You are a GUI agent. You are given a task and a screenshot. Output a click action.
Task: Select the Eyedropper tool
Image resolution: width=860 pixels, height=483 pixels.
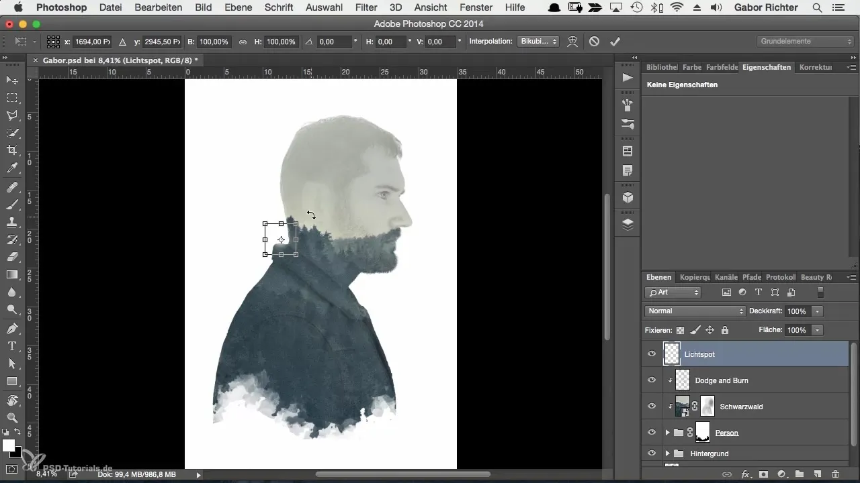pos(12,168)
